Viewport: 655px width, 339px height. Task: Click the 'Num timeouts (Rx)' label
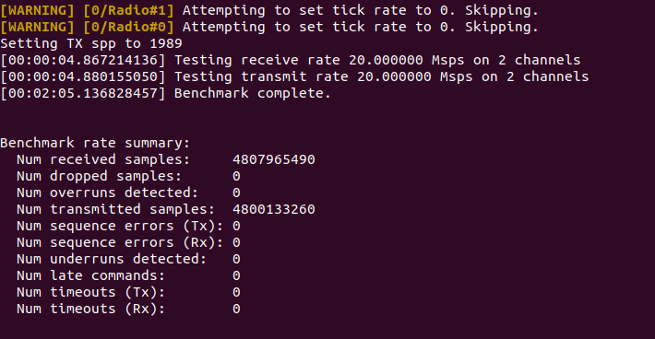(90, 309)
